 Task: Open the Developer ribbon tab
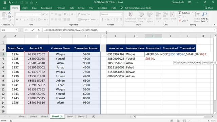click(x=102, y=8)
